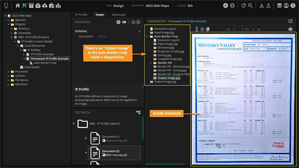Open Cropped Image.jpg diagnostic image

[170, 59]
